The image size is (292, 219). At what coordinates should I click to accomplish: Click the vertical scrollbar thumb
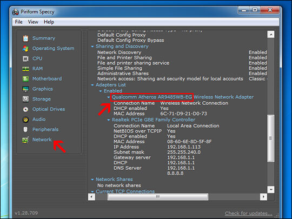(271, 138)
